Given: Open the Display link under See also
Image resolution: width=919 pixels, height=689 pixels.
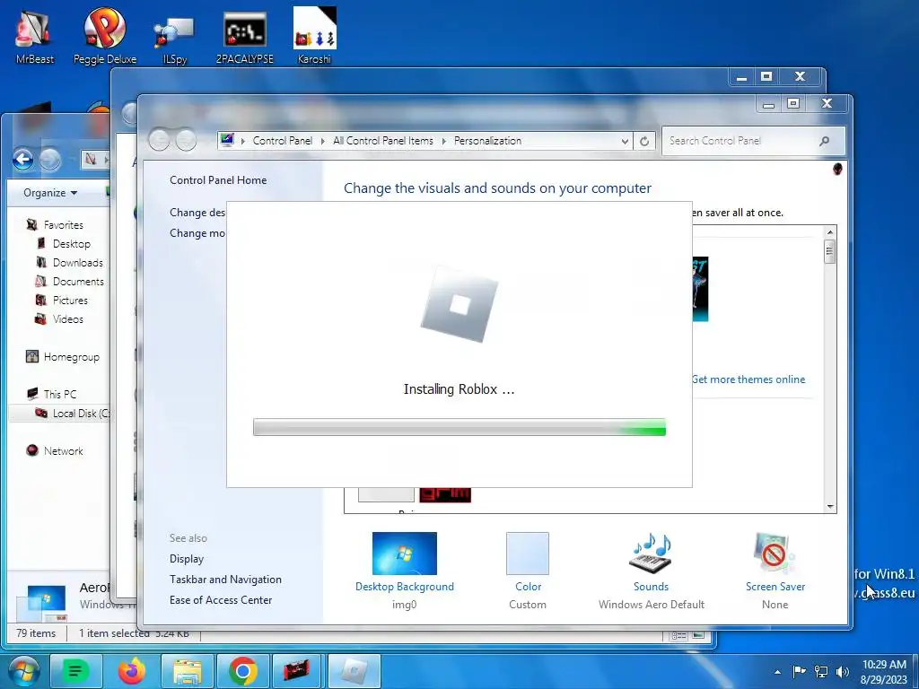Looking at the screenshot, I should [187, 559].
